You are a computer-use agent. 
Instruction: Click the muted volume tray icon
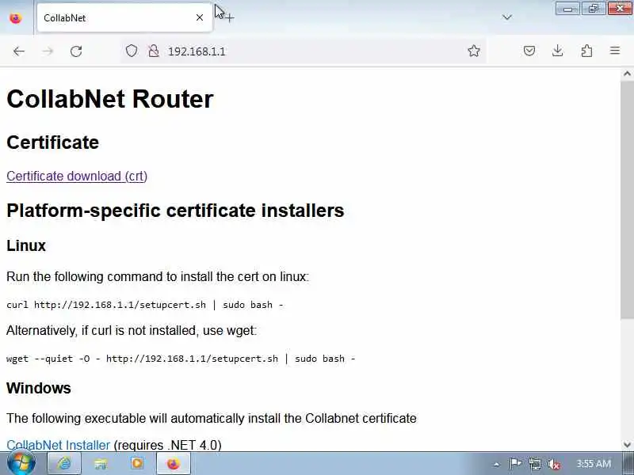[x=553, y=464]
